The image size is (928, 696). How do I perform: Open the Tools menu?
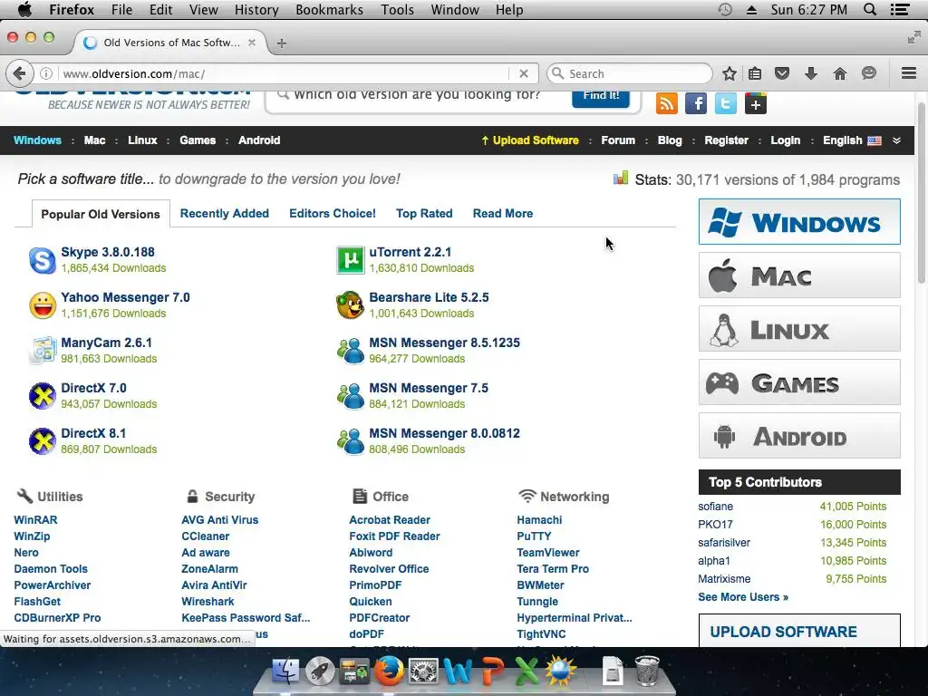397,9
